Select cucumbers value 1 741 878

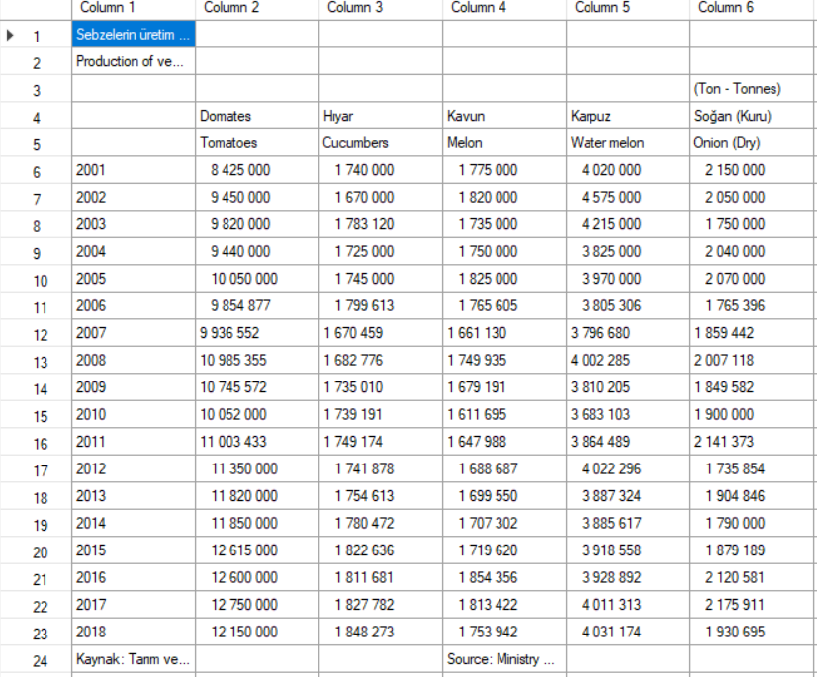click(381, 468)
